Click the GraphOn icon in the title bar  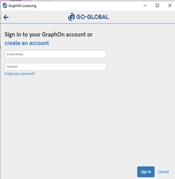click(x=5, y=6)
